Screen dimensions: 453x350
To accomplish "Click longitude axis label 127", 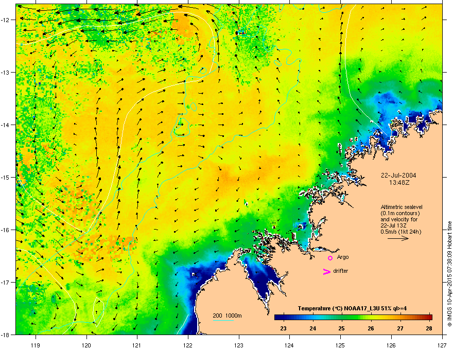I will tap(442, 345).
